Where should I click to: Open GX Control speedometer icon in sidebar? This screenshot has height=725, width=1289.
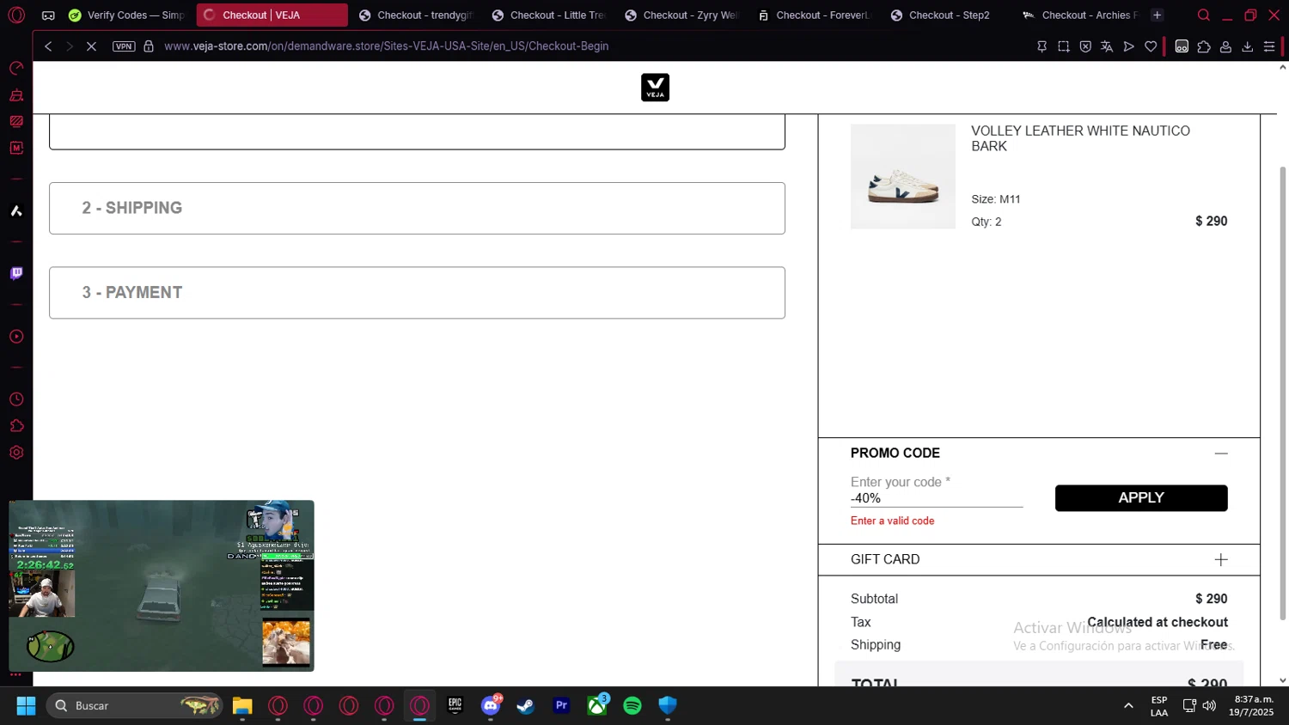(16, 69)
